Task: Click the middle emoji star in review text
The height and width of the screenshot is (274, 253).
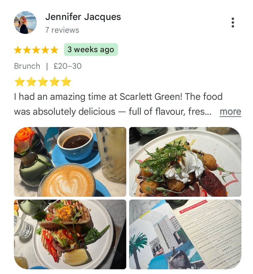Action: (43, 81)
